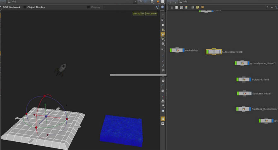Select the rocketship node icon
The width and height of the screenshot is (278, 150).
[177, 50]
